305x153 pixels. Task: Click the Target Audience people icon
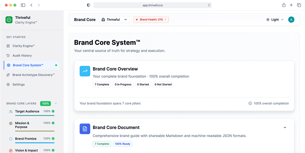[11, 111]
